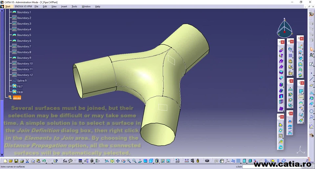315x169 pixels.
Task: Close the B floating toolbar
Action: (282, 117)
